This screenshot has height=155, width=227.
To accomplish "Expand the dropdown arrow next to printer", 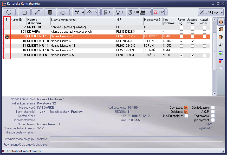I will [71, 12].
